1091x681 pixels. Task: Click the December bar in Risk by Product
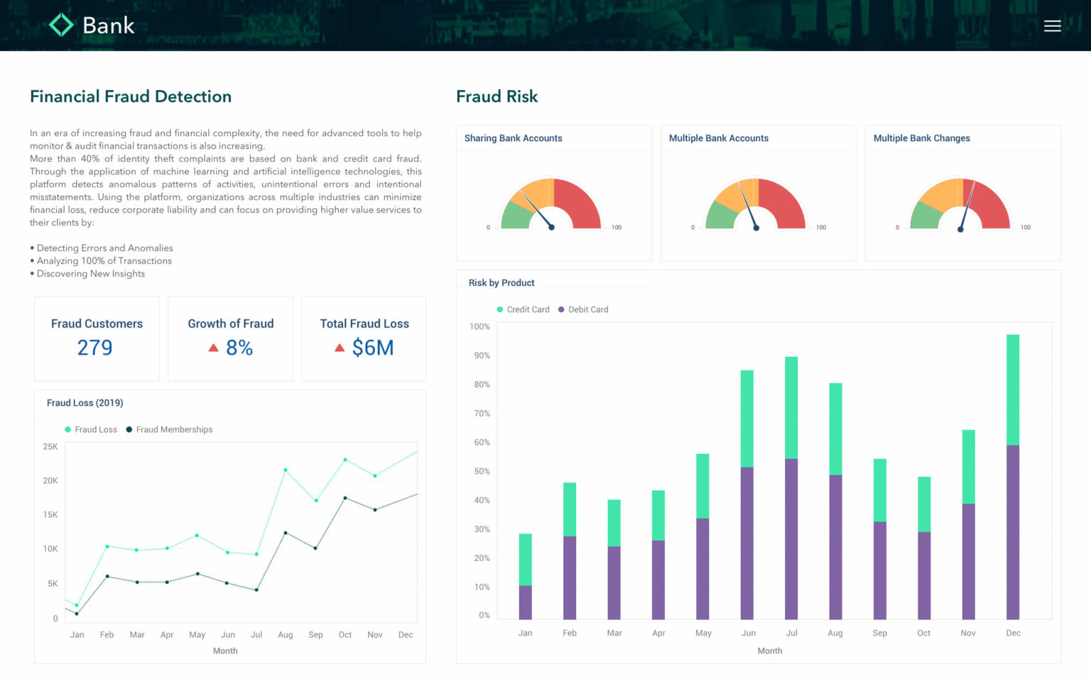[1012, 497]
